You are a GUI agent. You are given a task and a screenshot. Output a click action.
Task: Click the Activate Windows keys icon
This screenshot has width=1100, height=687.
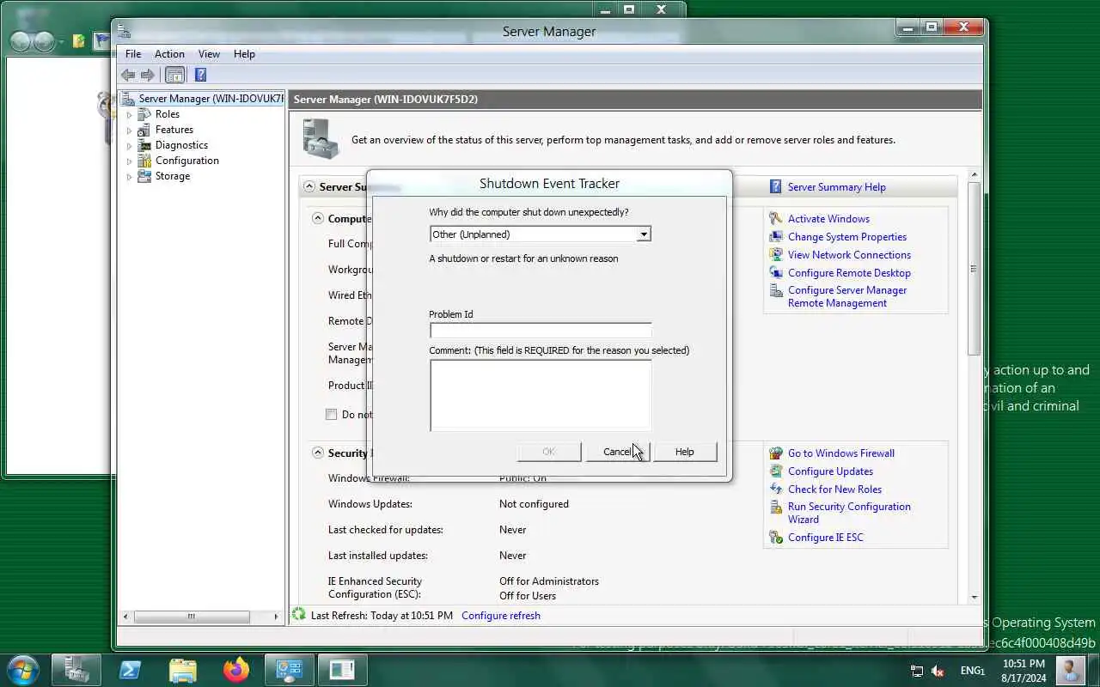[x=776, y=218]
